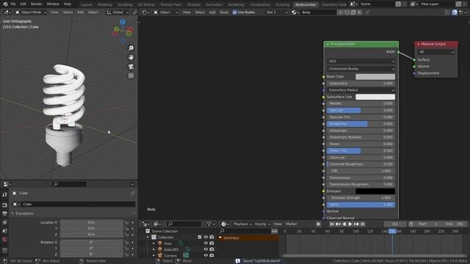This screenshot has width=470, height=264.
Task: Toggle the camera view icon in viewport
Action: (131, 67)
